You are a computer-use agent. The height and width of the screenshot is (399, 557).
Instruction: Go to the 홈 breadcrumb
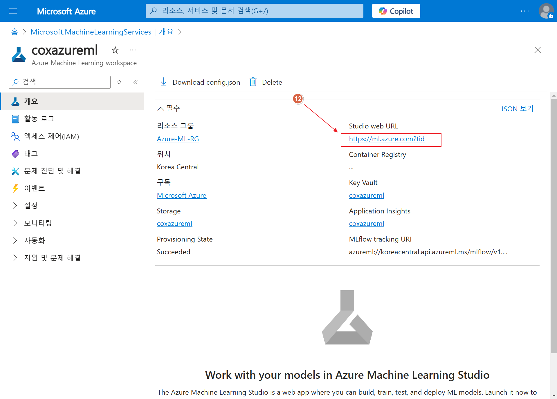click(x=15, y=32)
